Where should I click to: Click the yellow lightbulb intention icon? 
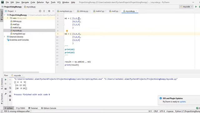[x=67, y=31]
